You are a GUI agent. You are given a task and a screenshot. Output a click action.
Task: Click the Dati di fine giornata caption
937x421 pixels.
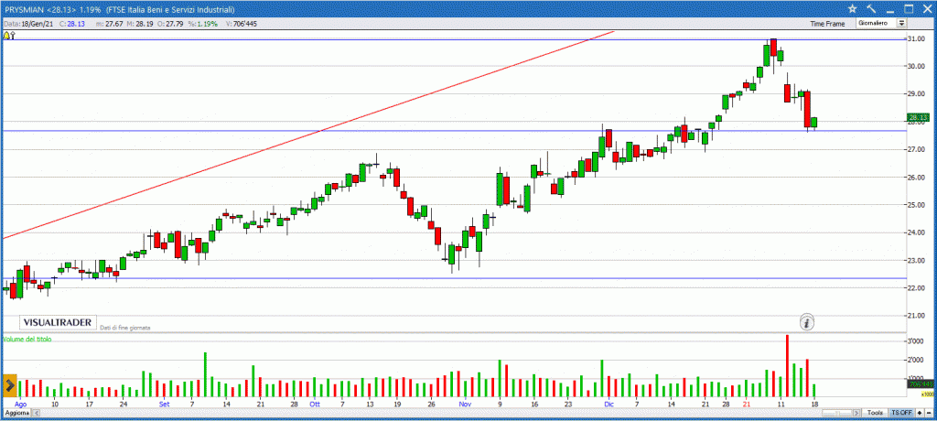pos(124,328)
